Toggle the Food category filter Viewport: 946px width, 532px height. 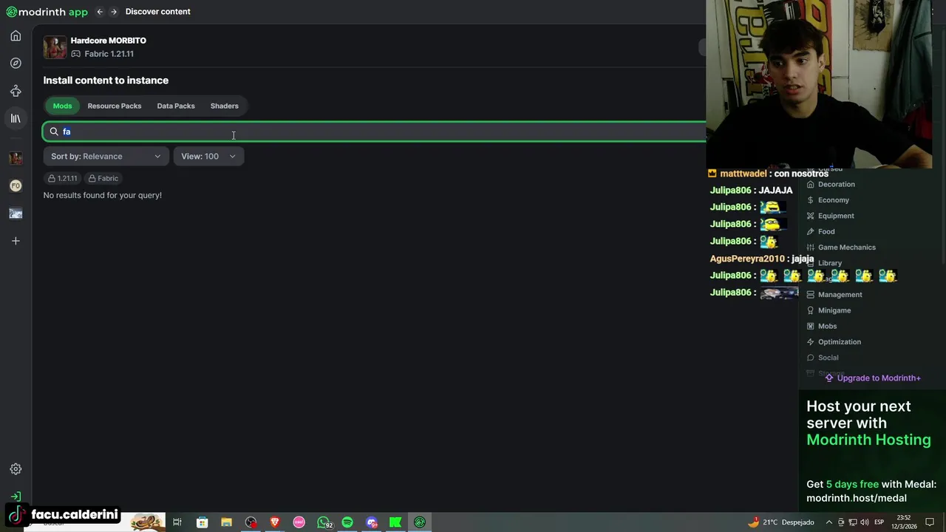pyautogui.click(x=820, y=231)
